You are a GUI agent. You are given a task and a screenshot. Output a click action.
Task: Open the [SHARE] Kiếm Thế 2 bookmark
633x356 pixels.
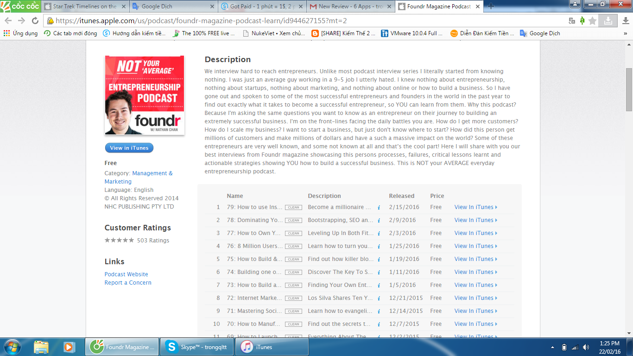(x=343, y=33)
